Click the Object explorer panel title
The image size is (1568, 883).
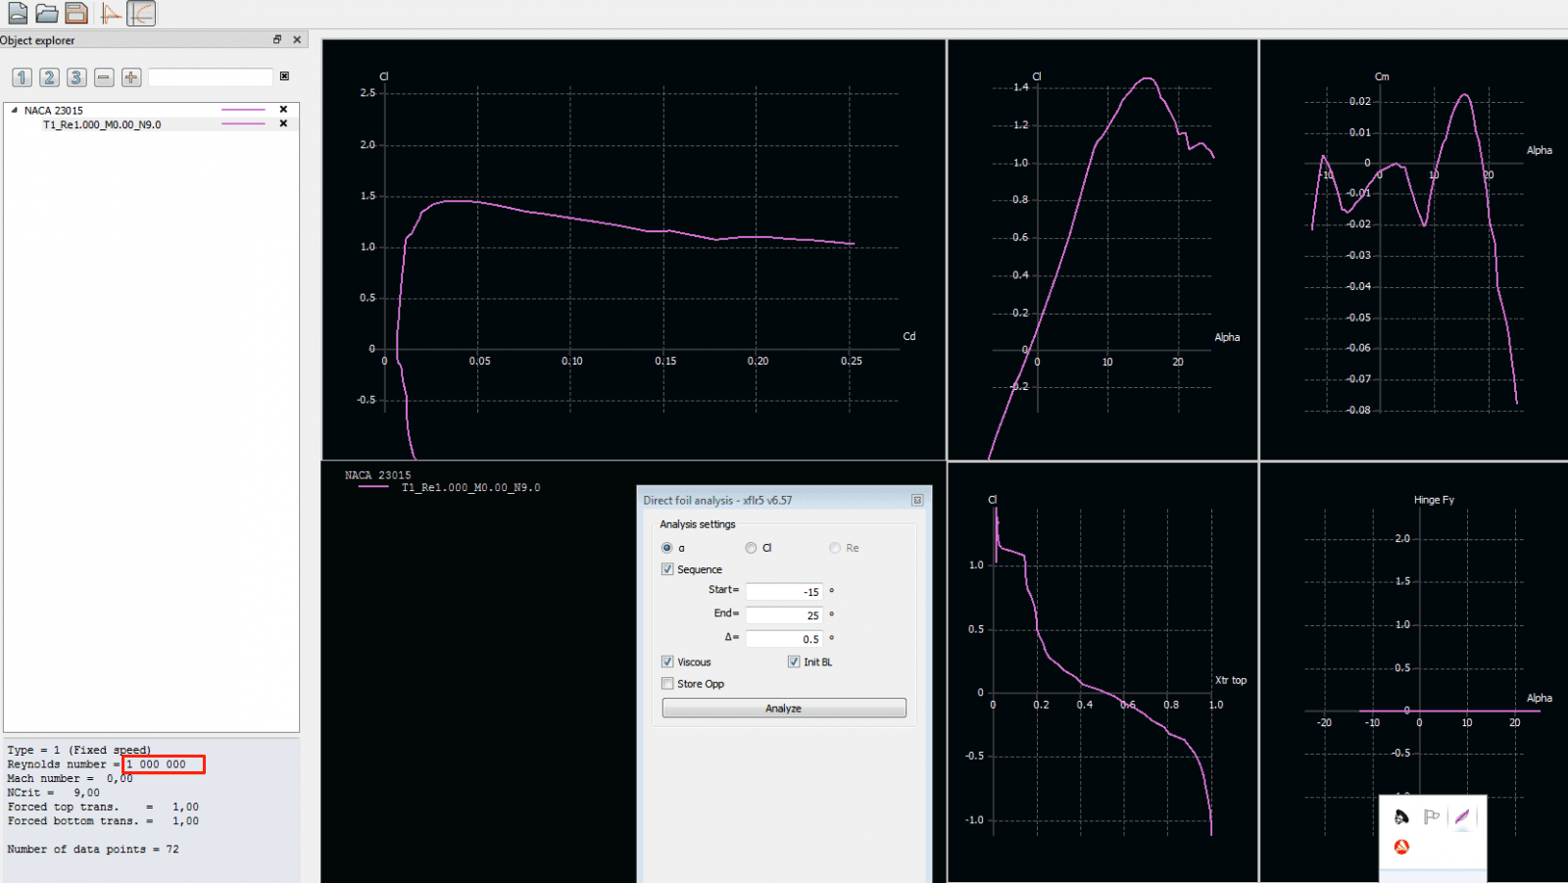point(37,40)
